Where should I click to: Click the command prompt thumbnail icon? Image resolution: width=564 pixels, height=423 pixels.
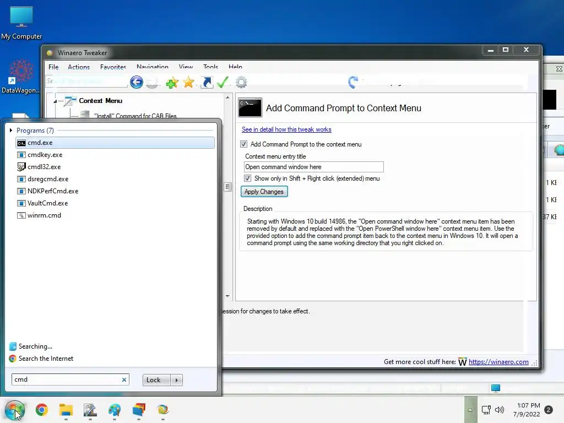(x=250, y=107)
